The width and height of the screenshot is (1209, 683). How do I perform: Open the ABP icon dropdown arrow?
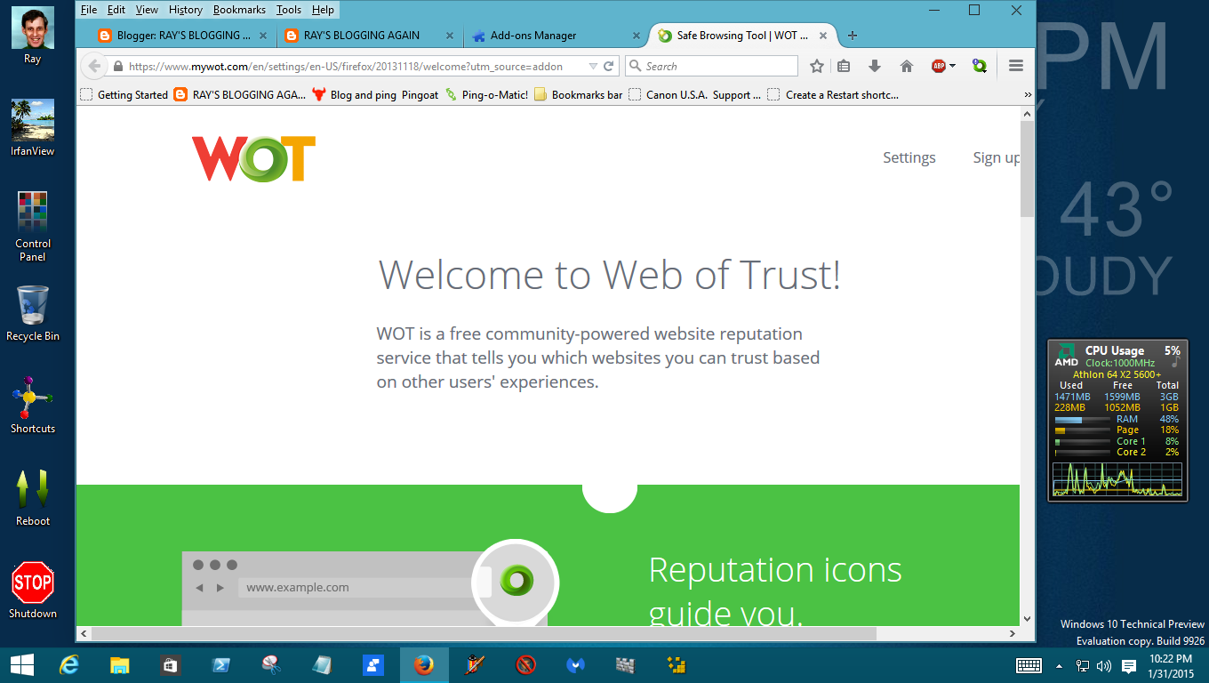(x=952, y=66)
